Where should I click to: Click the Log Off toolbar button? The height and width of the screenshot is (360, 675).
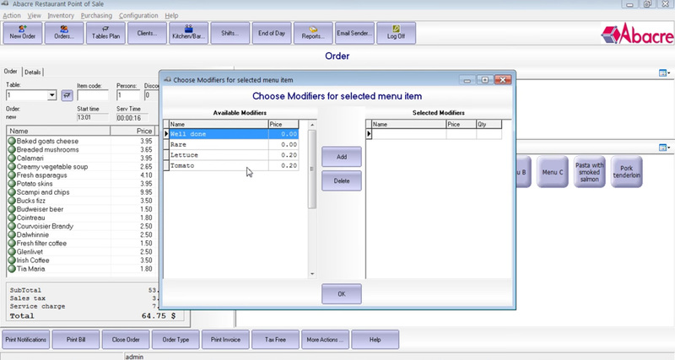click(x=396, y=33)
